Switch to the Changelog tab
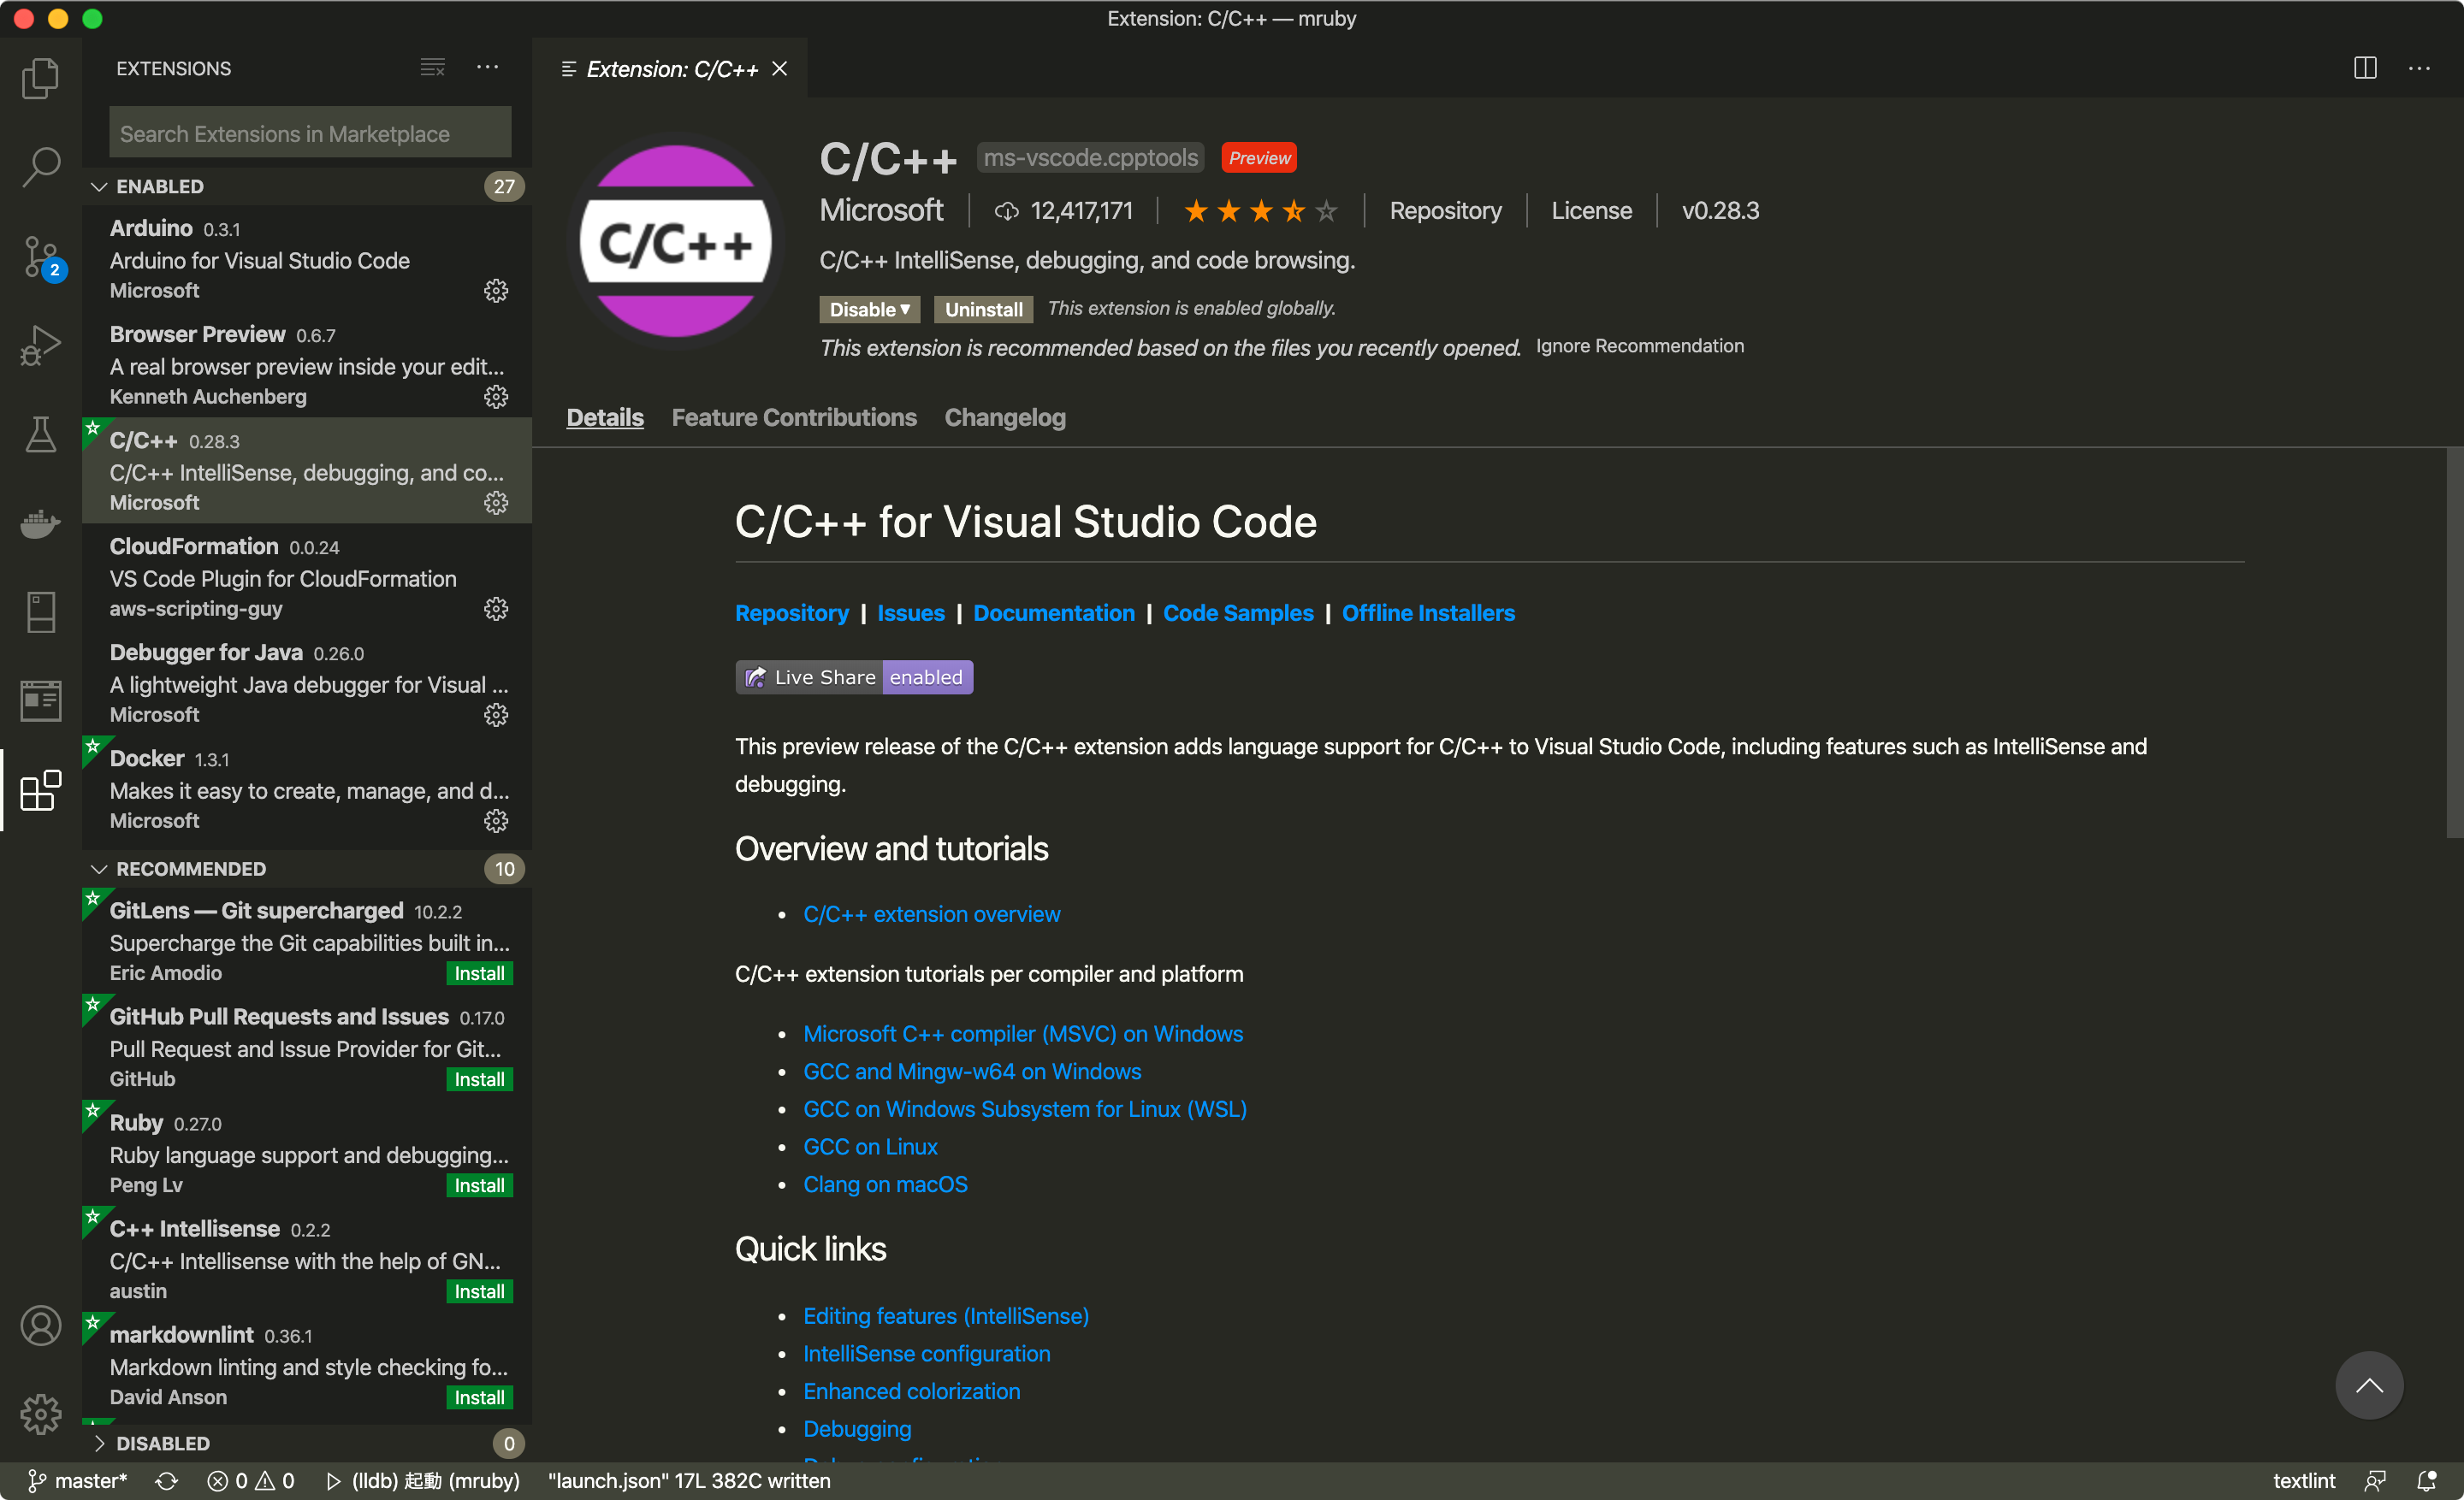Image resolution: width=2464 pixels, height=1500 pixels. 1004,417
